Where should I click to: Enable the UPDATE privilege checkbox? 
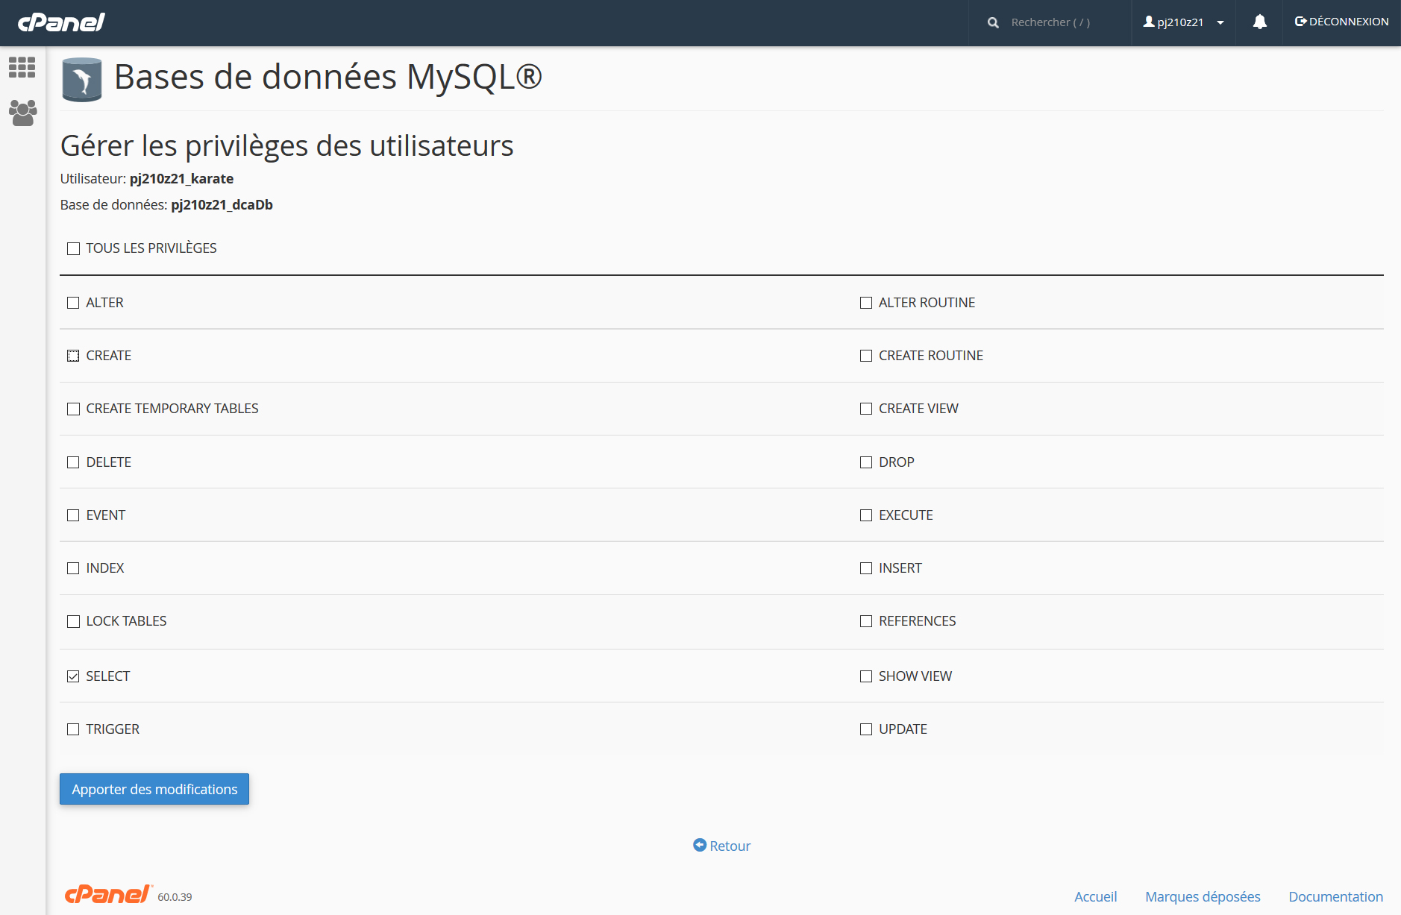[866, 729]
